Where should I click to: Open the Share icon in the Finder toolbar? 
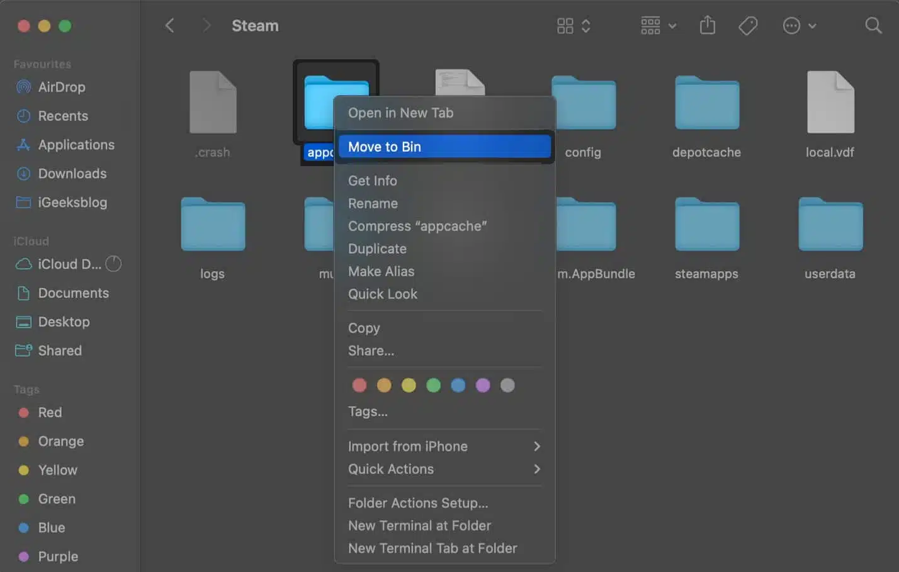coord(707,25)
